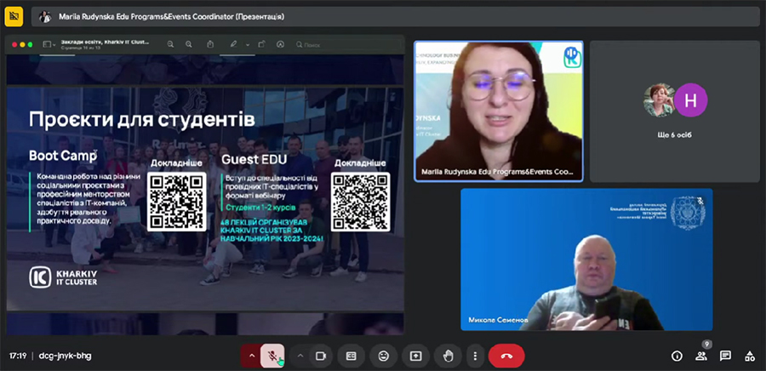This screenshot has width=766, height=371.
Task: Click the present screen button
Action: [415, 356]
